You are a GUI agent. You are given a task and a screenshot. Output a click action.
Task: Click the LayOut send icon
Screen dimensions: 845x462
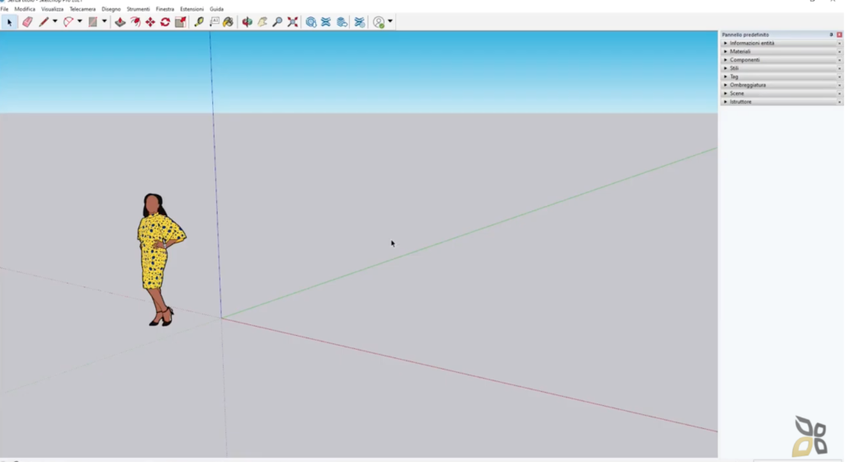pos(342,22)
